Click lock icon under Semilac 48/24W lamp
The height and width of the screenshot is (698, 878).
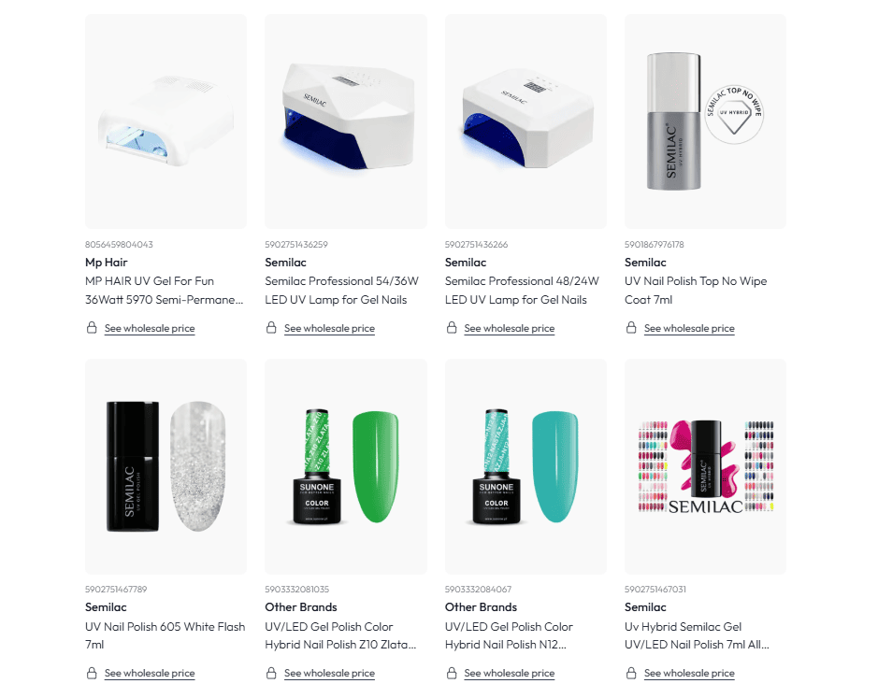tap(452, 327)
